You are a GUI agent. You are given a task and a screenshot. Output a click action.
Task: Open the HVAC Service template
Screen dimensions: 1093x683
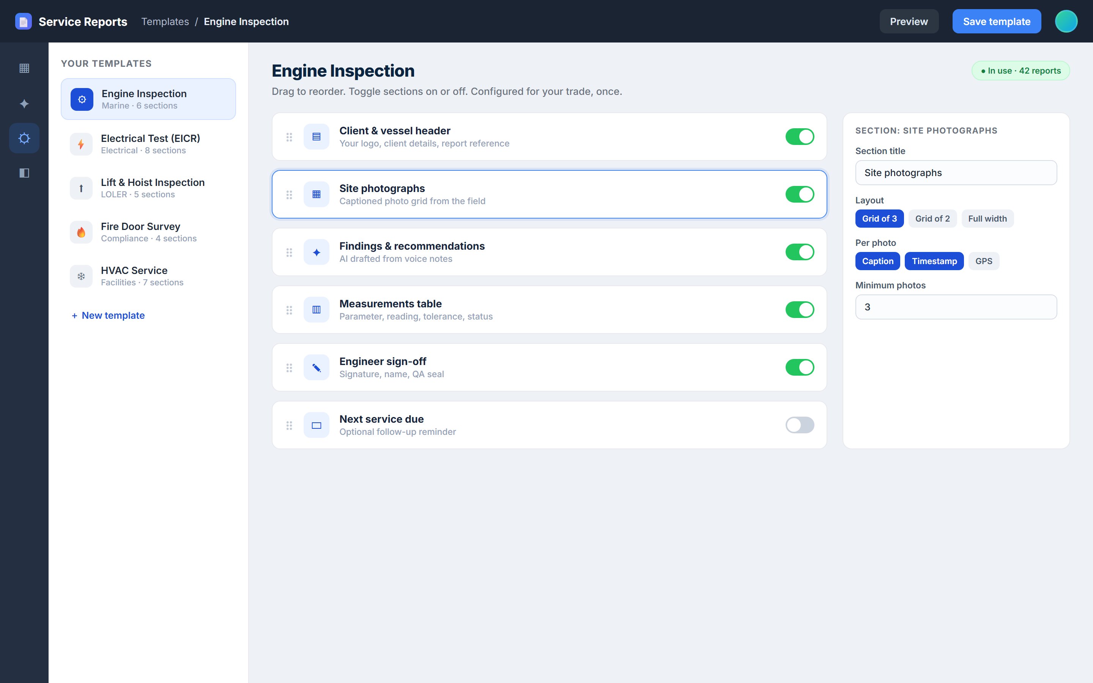point(148,276)
